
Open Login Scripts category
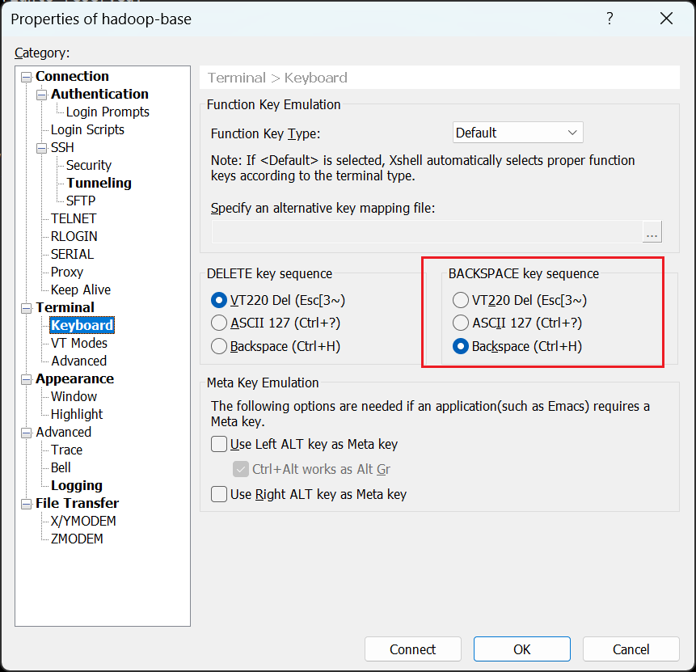point(87,129)
